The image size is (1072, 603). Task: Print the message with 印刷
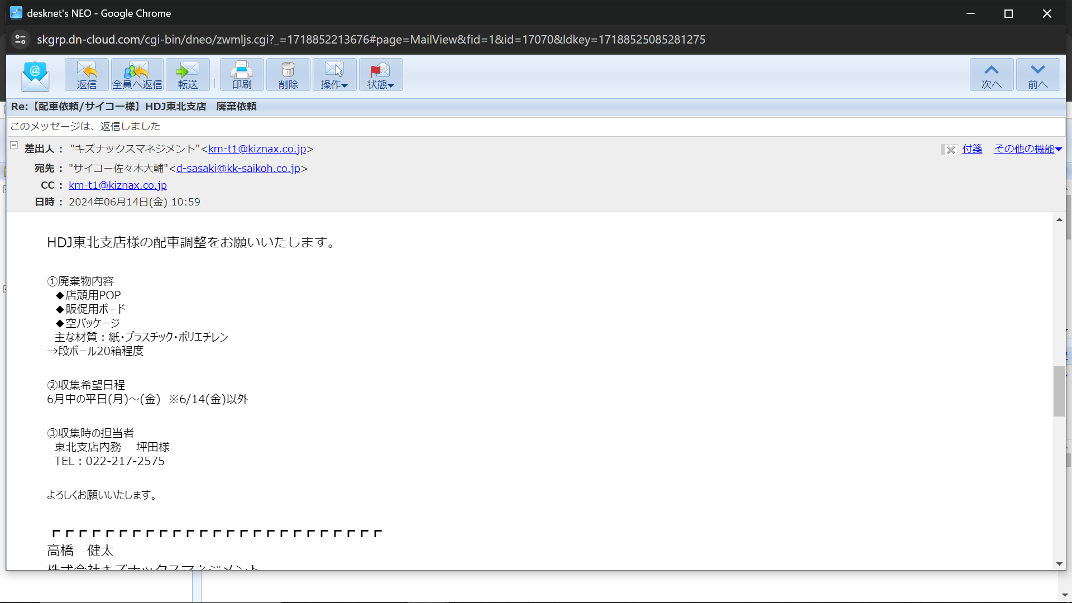(x=242, y=75)
